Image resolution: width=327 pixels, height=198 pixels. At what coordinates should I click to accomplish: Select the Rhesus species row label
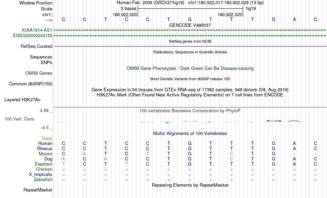[x=45, y=148]
